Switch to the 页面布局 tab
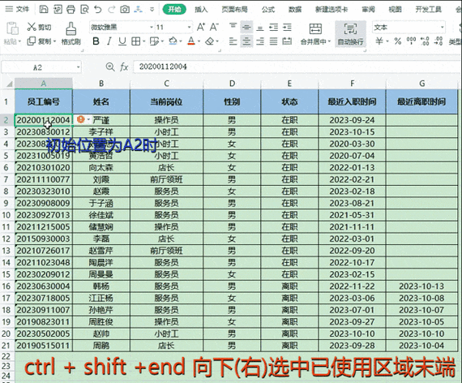The width and height of the screenshot is (462, 383). pos(234,10)
